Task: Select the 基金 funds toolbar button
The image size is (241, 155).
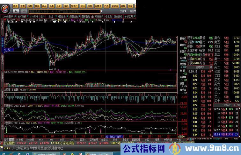Action: point(37,6)
